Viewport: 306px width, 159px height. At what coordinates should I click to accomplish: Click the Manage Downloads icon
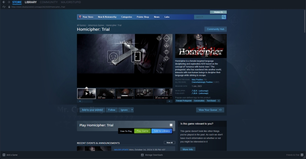coord(142,155)
